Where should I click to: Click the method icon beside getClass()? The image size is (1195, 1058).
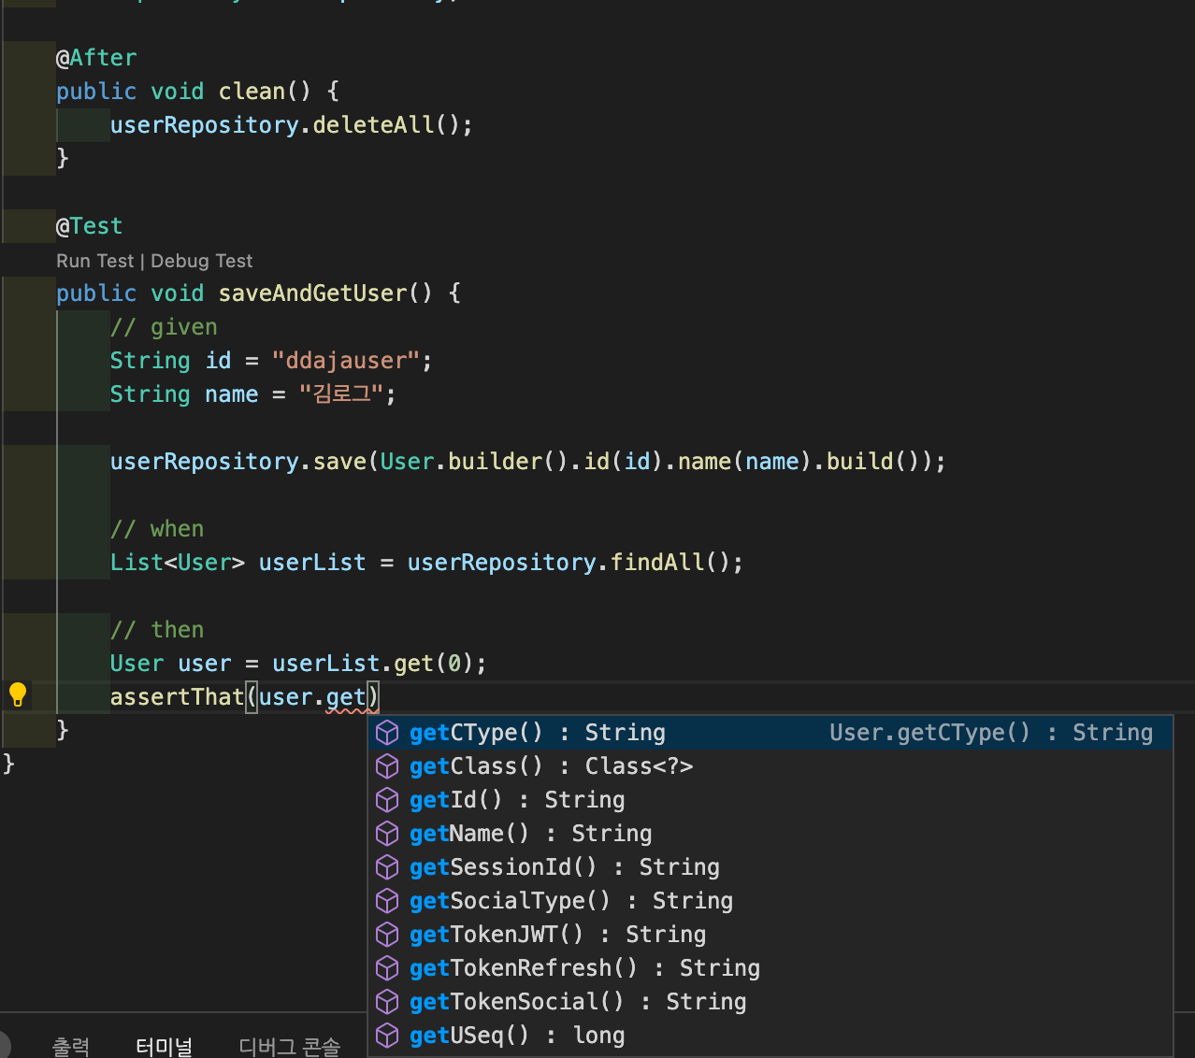387,766
